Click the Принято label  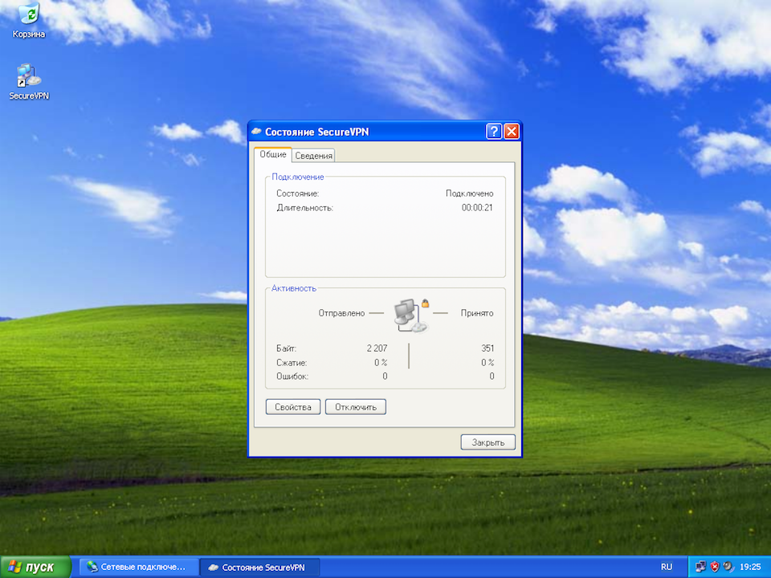coord(477,313)
